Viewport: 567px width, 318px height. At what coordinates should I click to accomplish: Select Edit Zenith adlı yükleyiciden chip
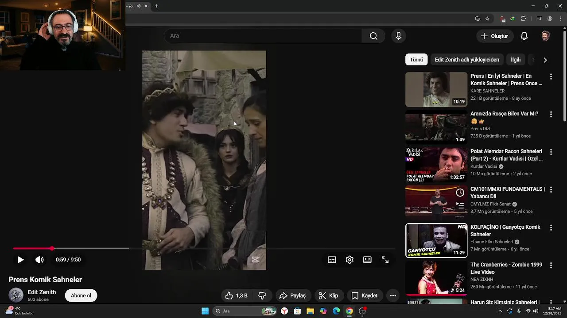pos(467,60)
